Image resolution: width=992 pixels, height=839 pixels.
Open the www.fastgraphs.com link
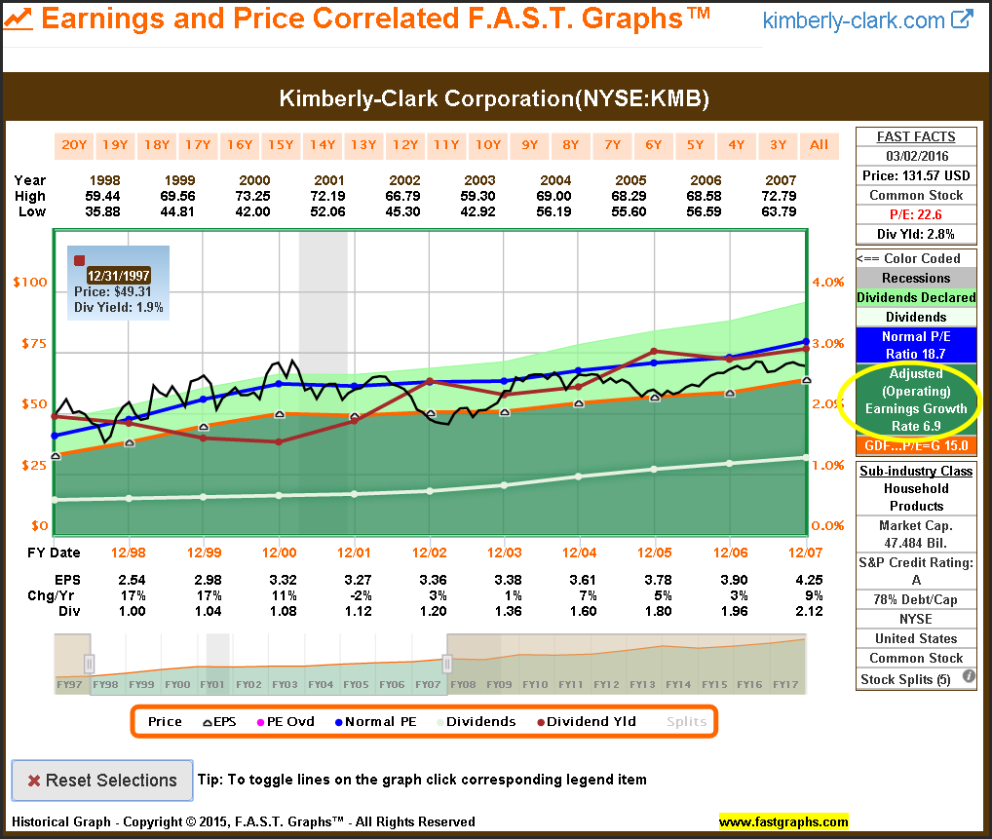[783, 821]
